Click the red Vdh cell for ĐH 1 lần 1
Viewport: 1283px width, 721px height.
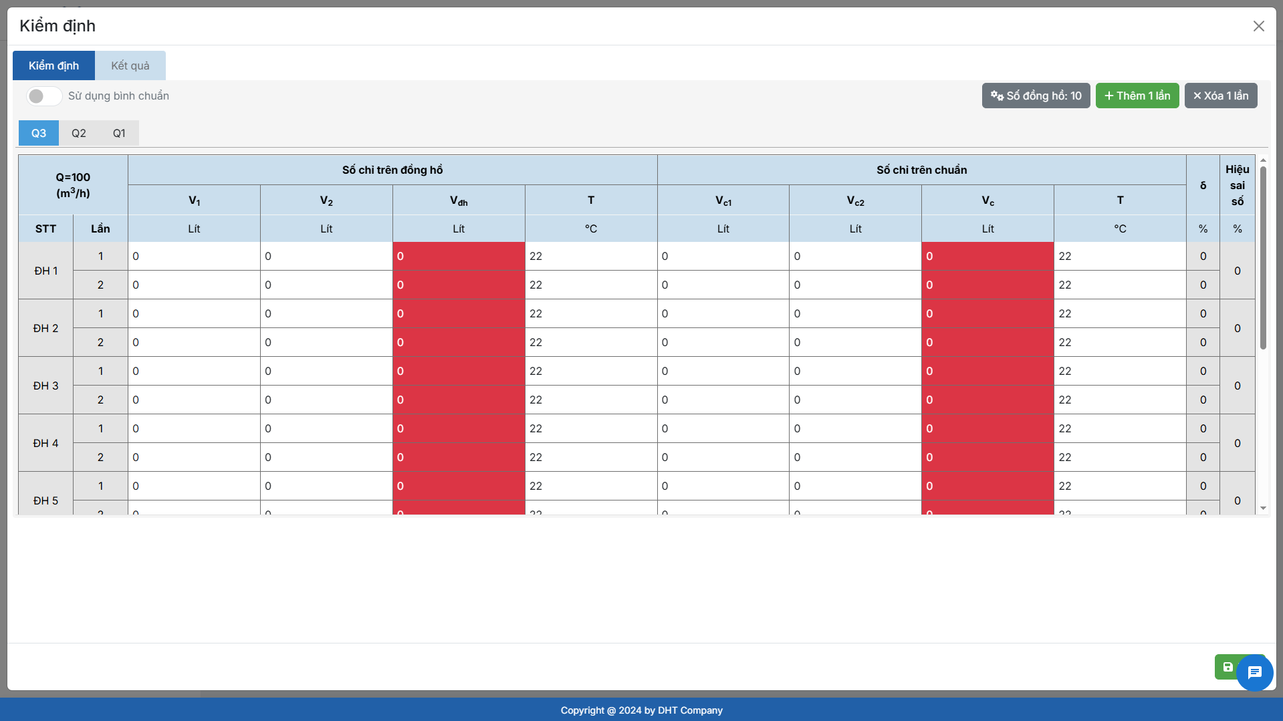coord(459,256)
